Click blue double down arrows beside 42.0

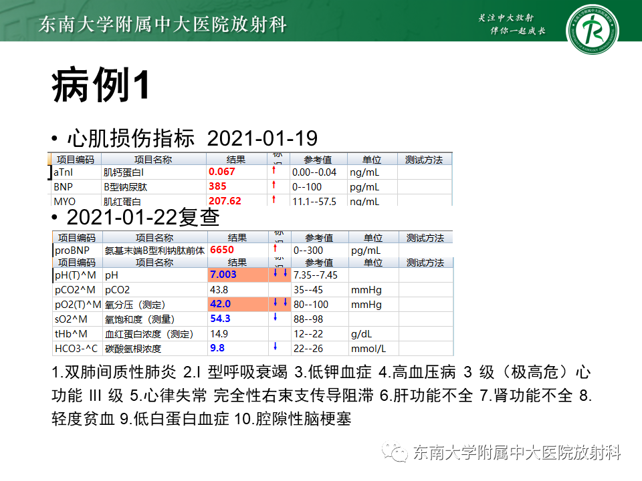[x=280, y=302]
